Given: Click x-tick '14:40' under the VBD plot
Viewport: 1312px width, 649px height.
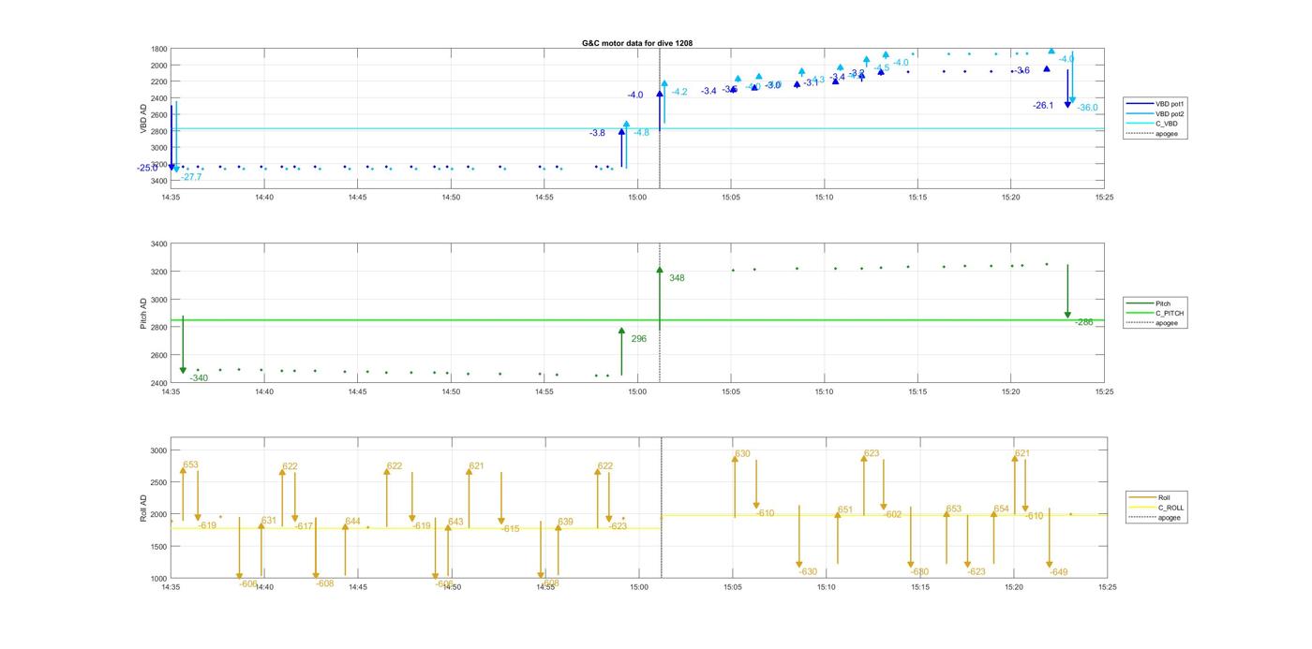Looking at the screenshot, I should pyautogui.click(x=263, y=198).
